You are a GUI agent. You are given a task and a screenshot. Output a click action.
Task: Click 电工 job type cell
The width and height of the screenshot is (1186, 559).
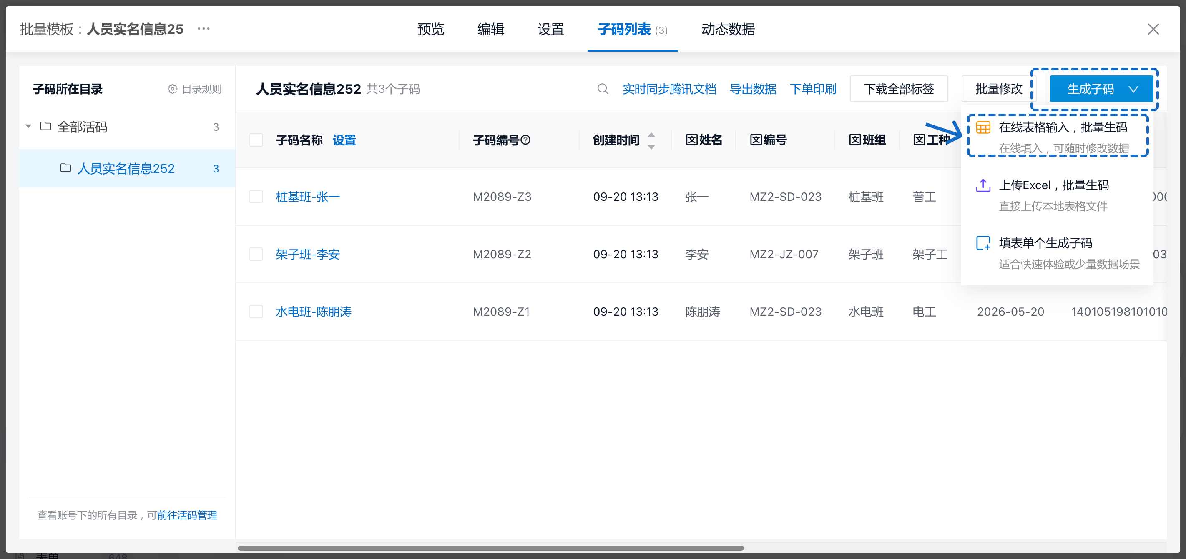pyautogui.click(x=925, y=312)
